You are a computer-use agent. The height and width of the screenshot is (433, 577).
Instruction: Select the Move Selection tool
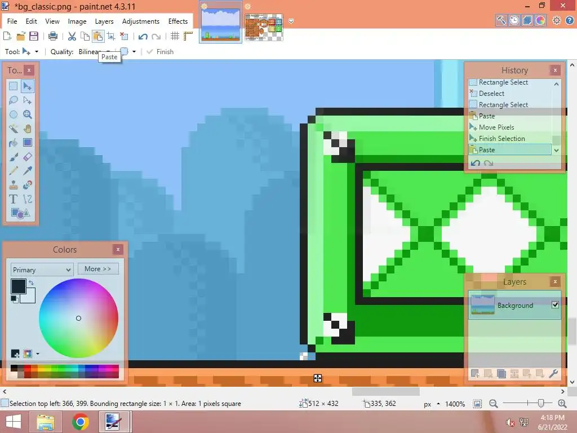(27, 100)
